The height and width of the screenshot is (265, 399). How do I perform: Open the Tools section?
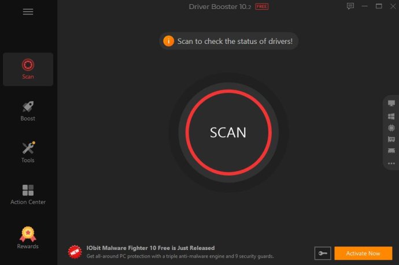click(28, 152)
